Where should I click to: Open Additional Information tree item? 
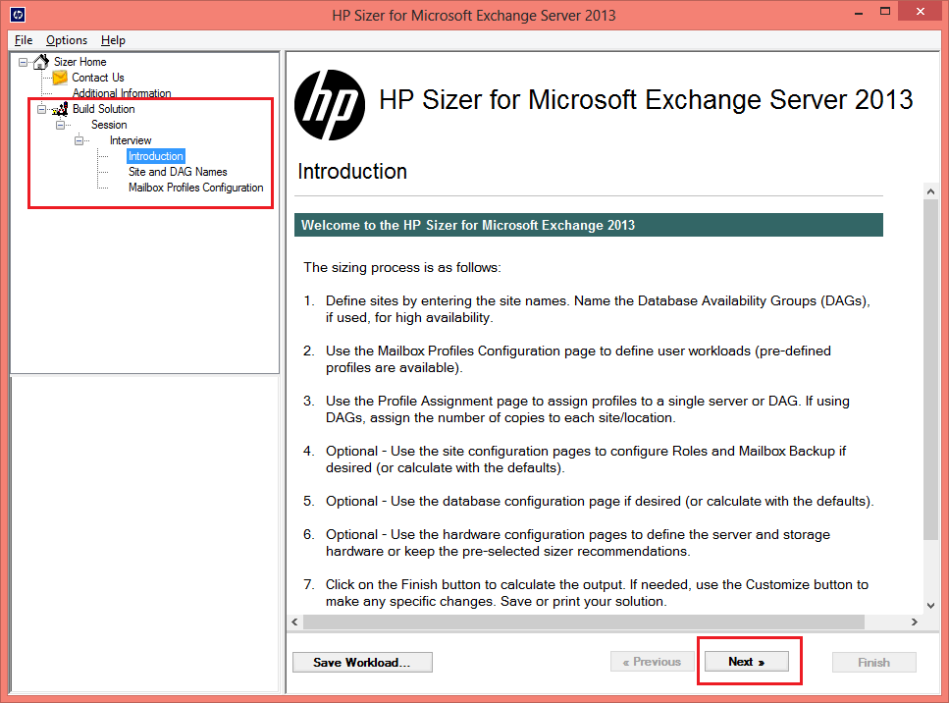[x=122, y=93]
